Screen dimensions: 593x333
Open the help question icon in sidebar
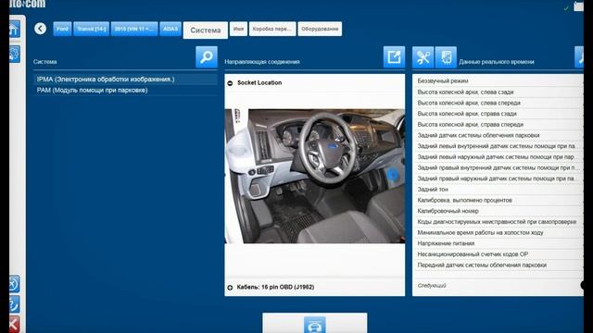click(14, 304)
